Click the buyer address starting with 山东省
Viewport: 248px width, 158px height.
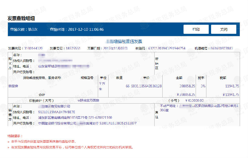pos(63,66)
